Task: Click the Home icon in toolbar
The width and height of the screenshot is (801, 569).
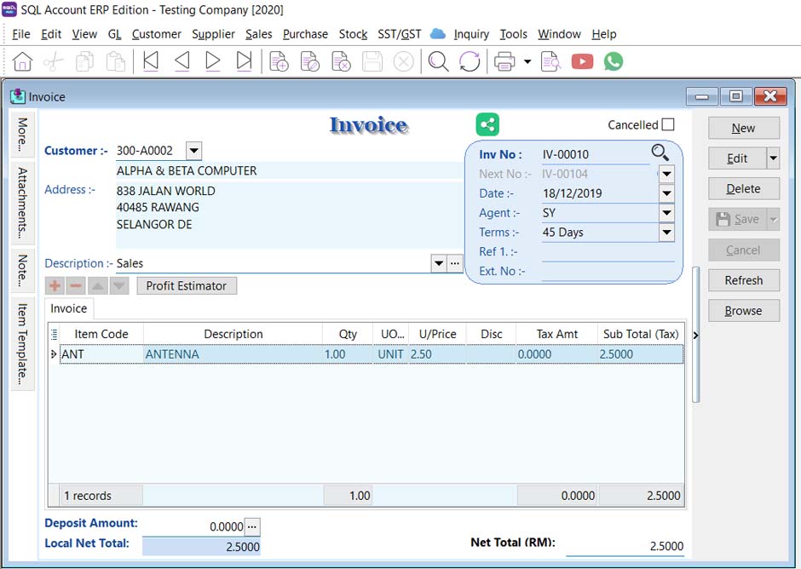Action: click(x=22, y=61)
